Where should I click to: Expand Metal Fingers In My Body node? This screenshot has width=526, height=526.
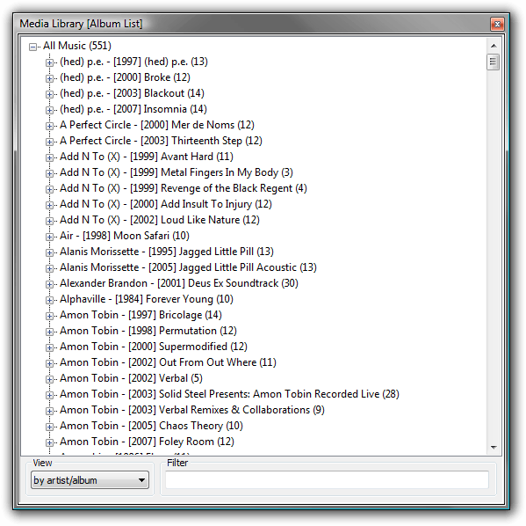[x=50, y=173]
